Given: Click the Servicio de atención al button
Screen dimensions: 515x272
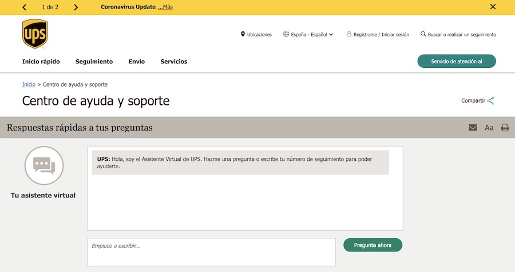Looking at the screenshot, I should [456, 62].
